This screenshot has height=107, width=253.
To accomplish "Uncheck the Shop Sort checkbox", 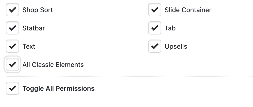I will 12,10.
